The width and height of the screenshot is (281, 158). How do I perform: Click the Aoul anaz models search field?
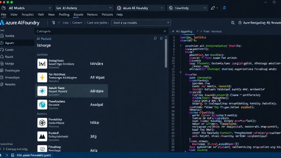(141, 23)
